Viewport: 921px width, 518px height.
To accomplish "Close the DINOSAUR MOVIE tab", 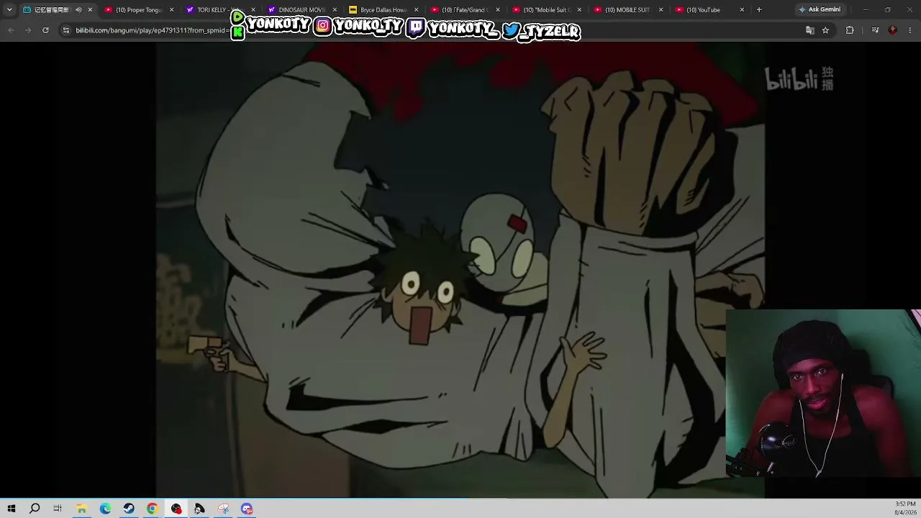I will (335, 9).
